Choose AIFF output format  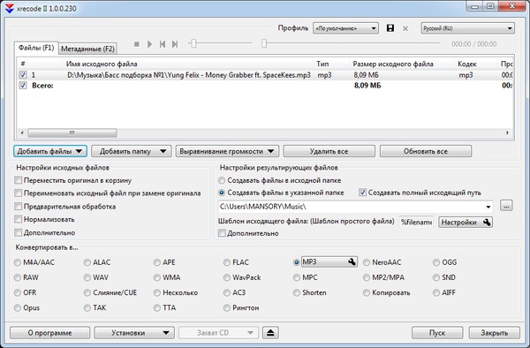point(436,292)
